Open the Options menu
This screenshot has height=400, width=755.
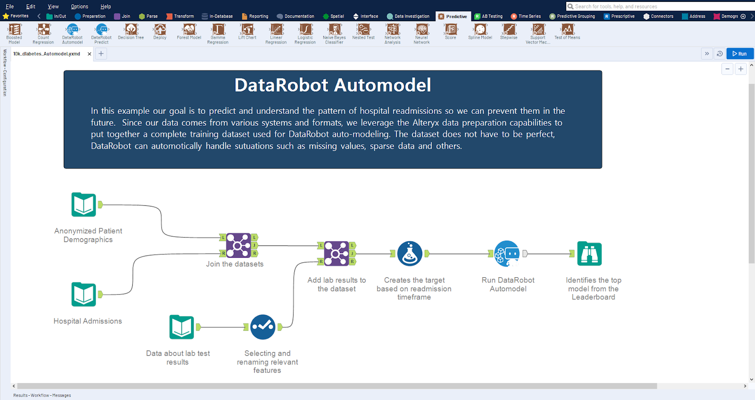pos(79,7)
